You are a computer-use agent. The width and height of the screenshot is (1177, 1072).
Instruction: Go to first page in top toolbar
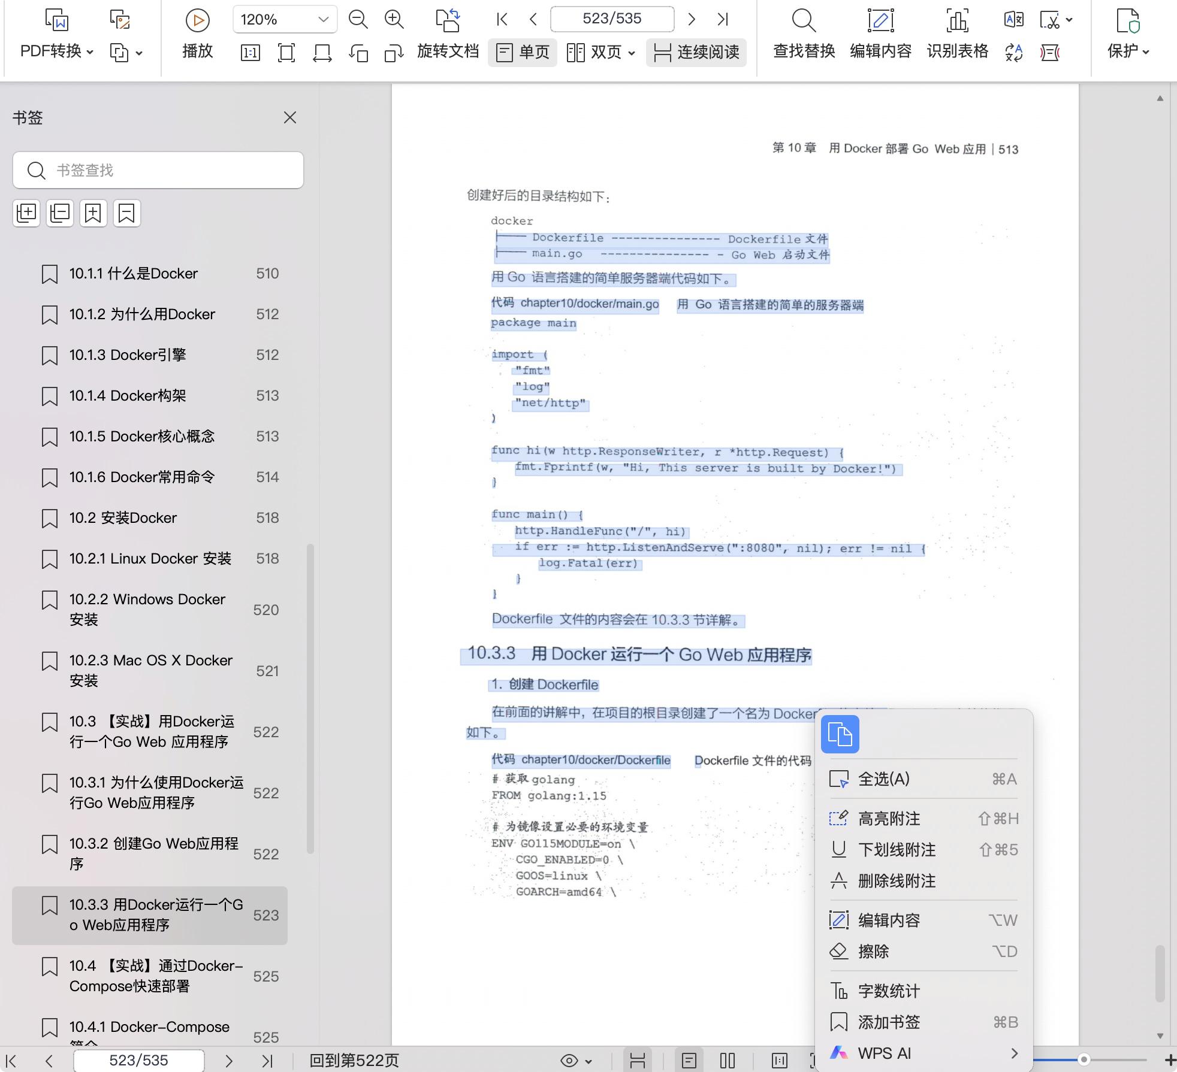502,20
